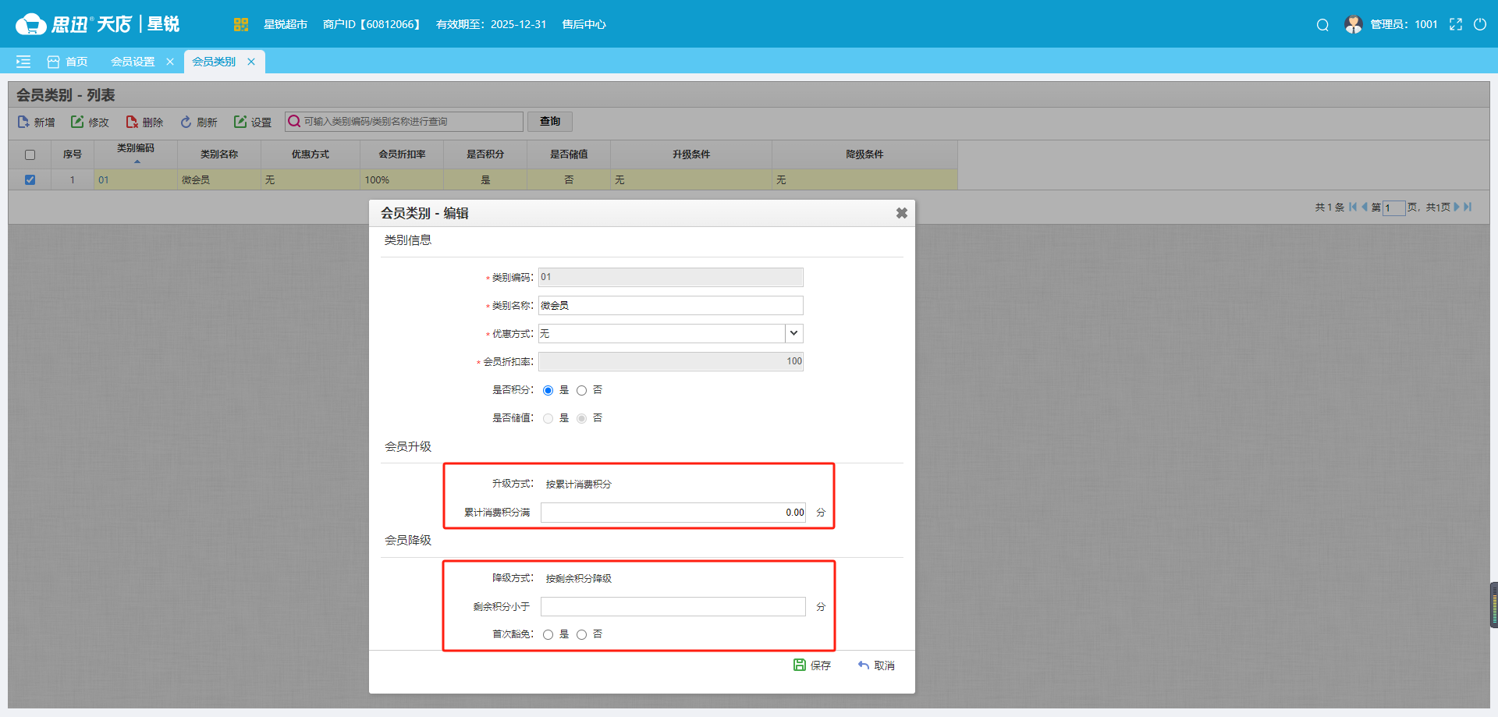Click the 剩余积分小于 input field
Image resolution: width=1498 pixels, height=717 pixels.
tap(673, 606)
